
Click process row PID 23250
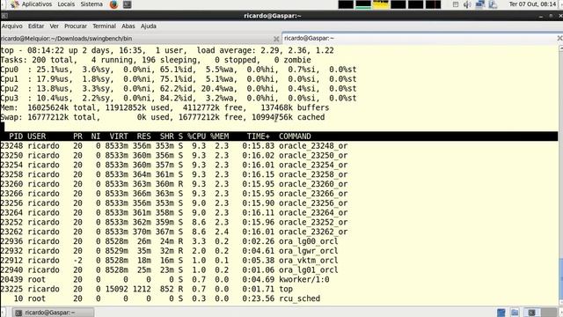(x=174, y=155)
